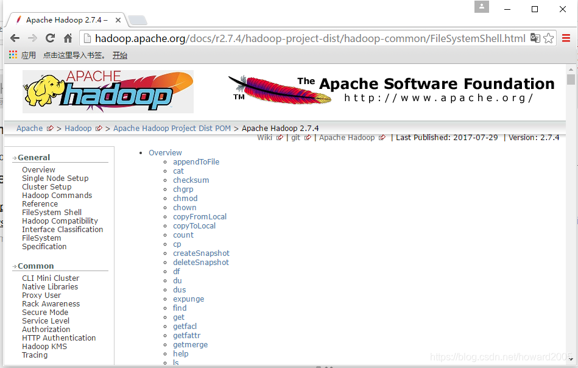Click the browser forward arrow
The image size is (578, 368).
(32, 38)
